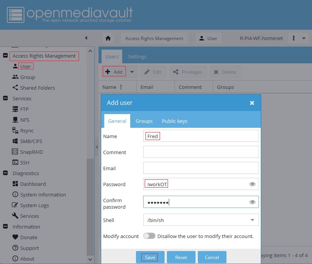312x264 pixels.
Task: Reveal the confirm password field text
Action: pos(252,202)
